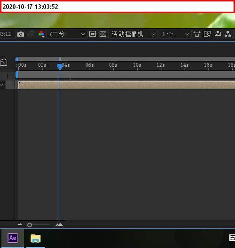The image size is (235, 248).
Task: Toggle the transparency grid checkerboard
Action: pos(103,34)
